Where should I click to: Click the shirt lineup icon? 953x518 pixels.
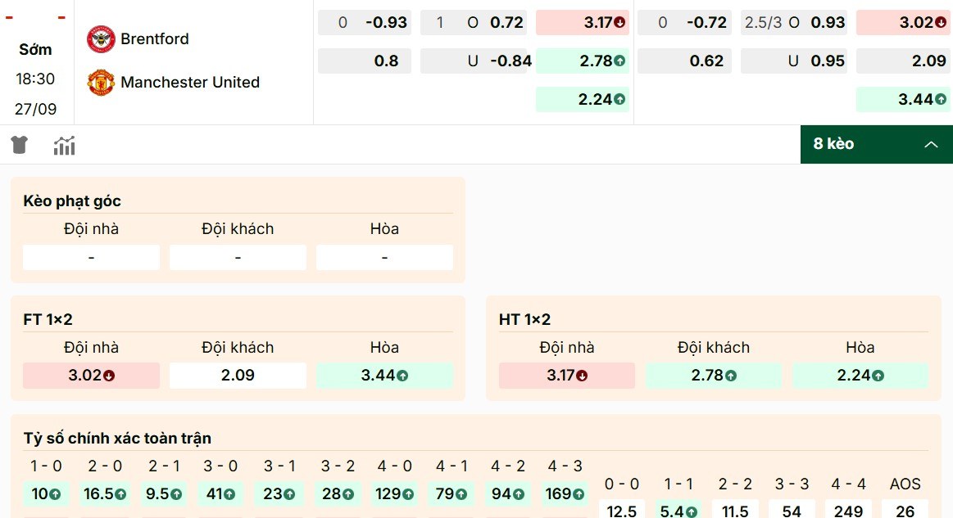18,144
